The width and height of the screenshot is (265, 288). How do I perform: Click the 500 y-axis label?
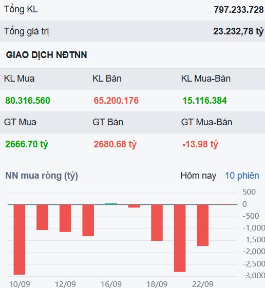[249, 192]
